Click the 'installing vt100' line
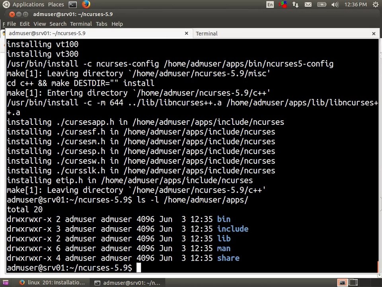Image resolution: width=382 pixels, height=287 pixels. tap(43, 44)
